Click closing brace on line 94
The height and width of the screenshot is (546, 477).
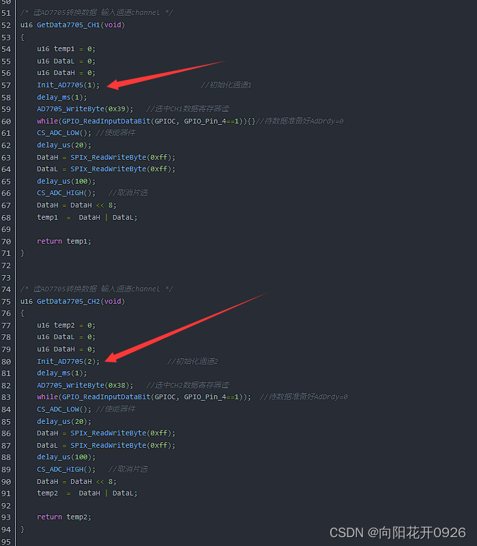(23, 530)
